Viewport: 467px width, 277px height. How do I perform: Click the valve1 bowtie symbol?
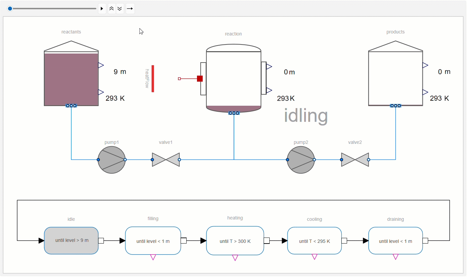click(166, 160)
